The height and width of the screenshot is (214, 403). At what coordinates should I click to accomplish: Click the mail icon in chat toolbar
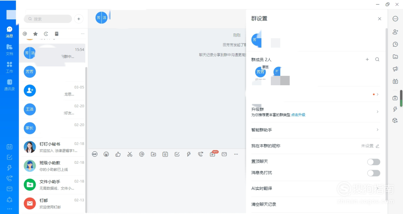224,154
